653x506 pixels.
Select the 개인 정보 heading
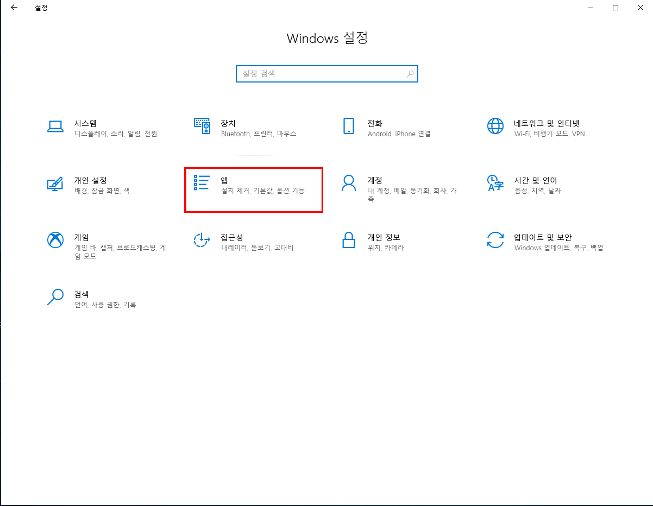(384, 237)
